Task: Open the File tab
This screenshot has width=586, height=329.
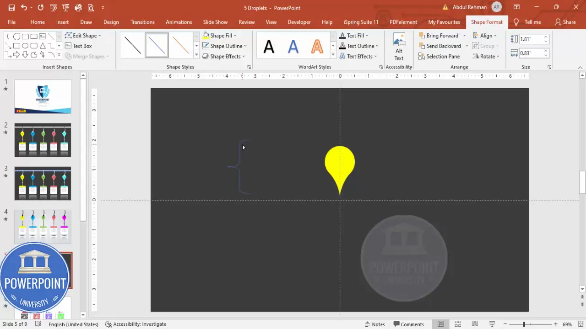Action: pyautogui.click(x=11, y=22)
